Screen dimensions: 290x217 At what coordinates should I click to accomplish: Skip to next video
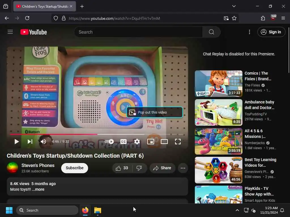coord(30,142)
